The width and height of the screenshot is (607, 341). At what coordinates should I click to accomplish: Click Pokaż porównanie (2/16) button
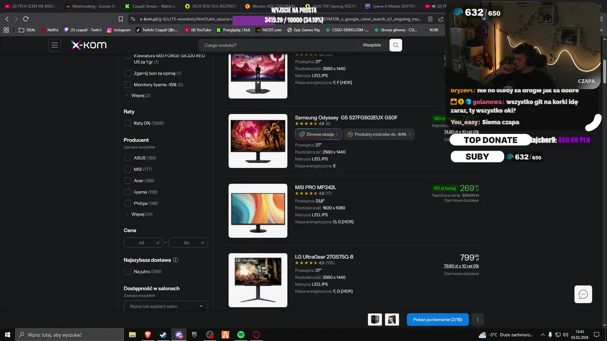click(x=438, y=320)
